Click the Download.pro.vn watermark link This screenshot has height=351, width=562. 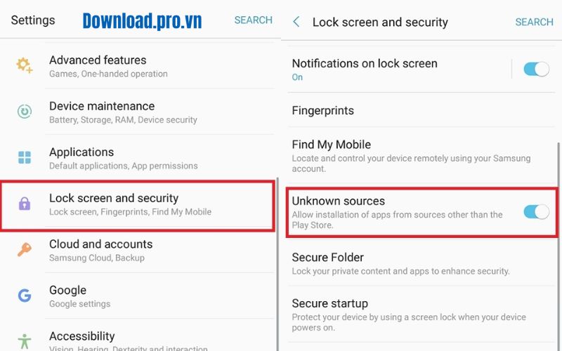point(142,21)
